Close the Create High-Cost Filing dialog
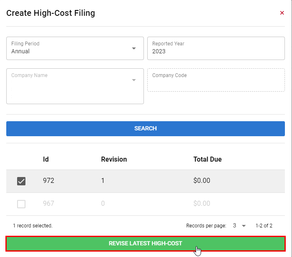 pyautogui.click(x=282, y=13)
